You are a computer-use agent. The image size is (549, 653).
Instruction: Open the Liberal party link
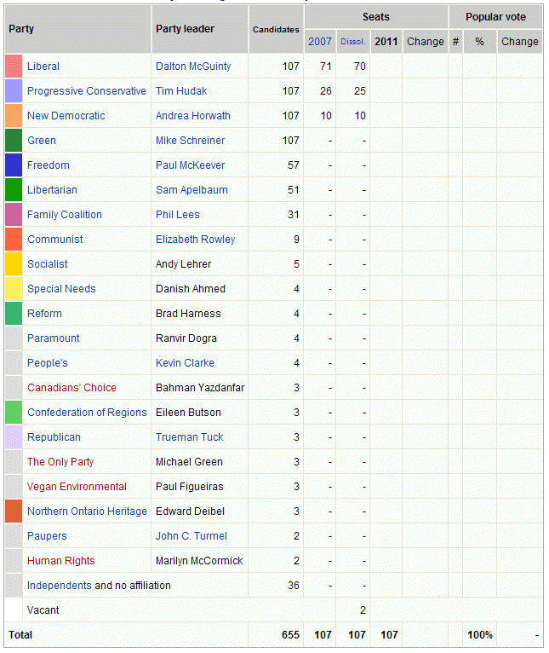coord(43,66)
